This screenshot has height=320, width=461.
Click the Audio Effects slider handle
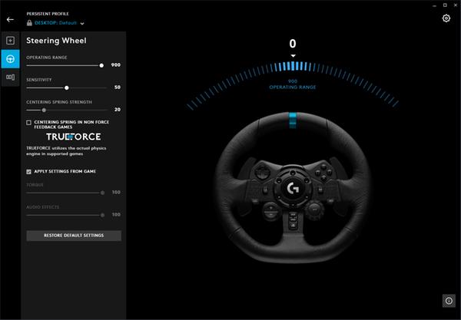[101, 215]
